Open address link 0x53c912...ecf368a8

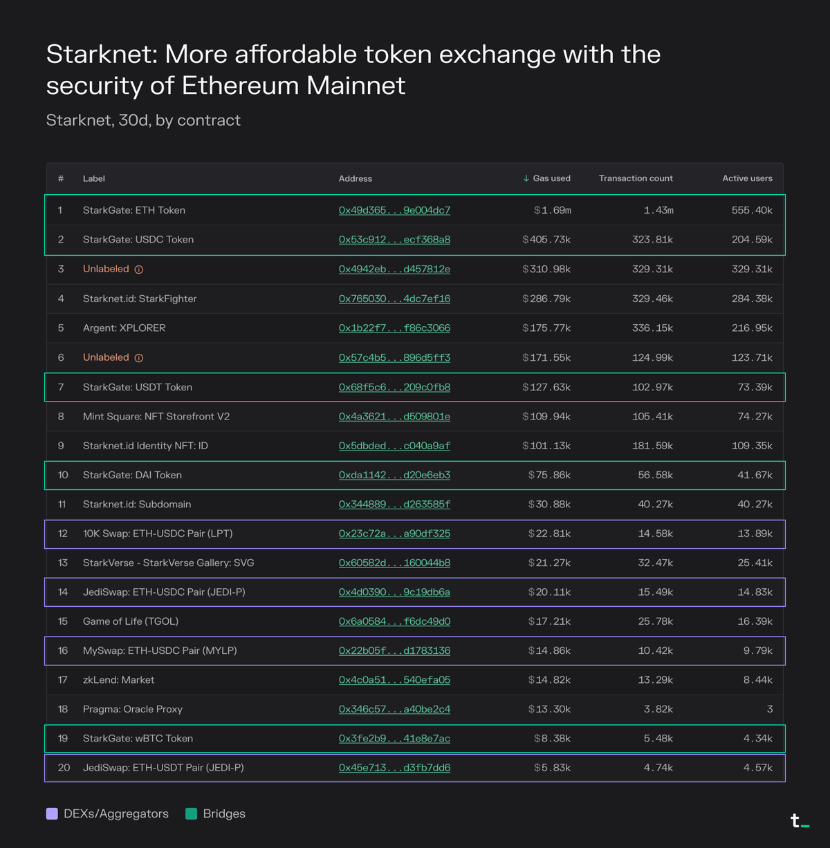click(394, 240)
